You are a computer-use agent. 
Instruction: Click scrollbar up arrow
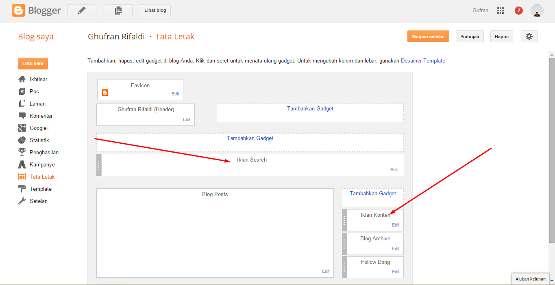tap(552, 54)
